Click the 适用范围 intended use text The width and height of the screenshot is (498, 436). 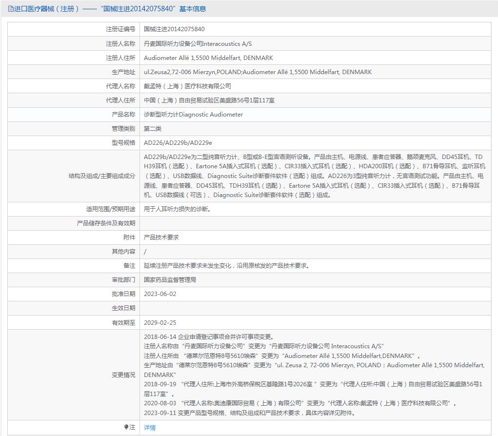pos(178,209)
